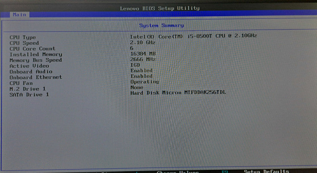Screen dimensions: 317x173
Task: Click the Intel Core i5-8500T CPU value
Action: (193, 36)
